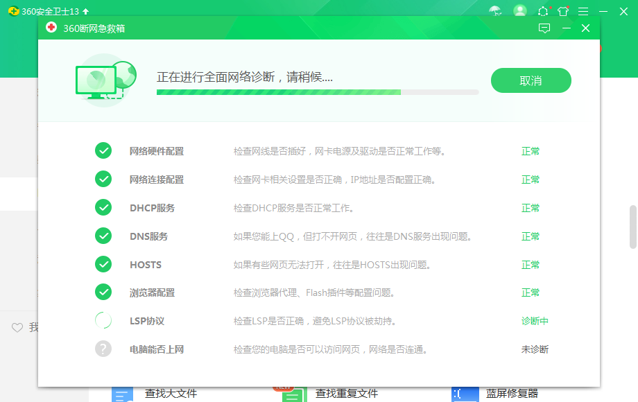This screenshot has height=402, width=638.
Task: Click the spinning indicator beside LSP协议
Action: coord(103,320)
